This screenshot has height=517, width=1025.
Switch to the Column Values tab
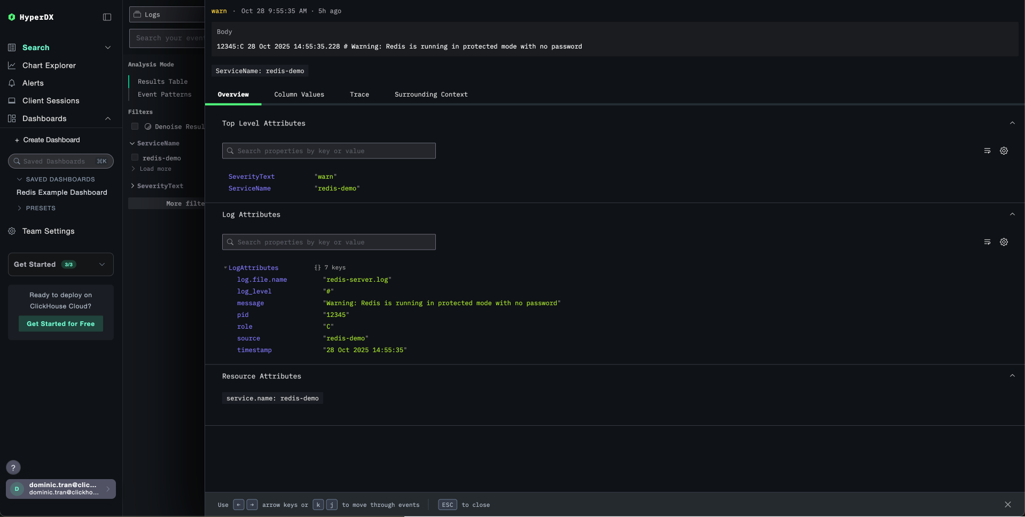(299, 94)
